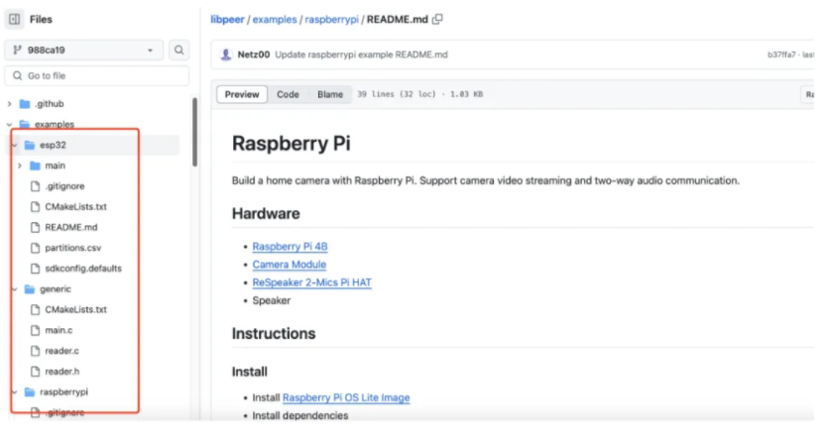Open main.c file

(x=59, y=330)
